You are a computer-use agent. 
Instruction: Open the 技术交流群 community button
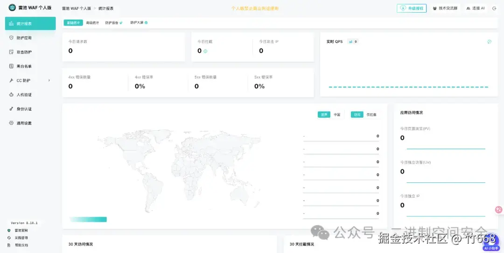point(445,8)
